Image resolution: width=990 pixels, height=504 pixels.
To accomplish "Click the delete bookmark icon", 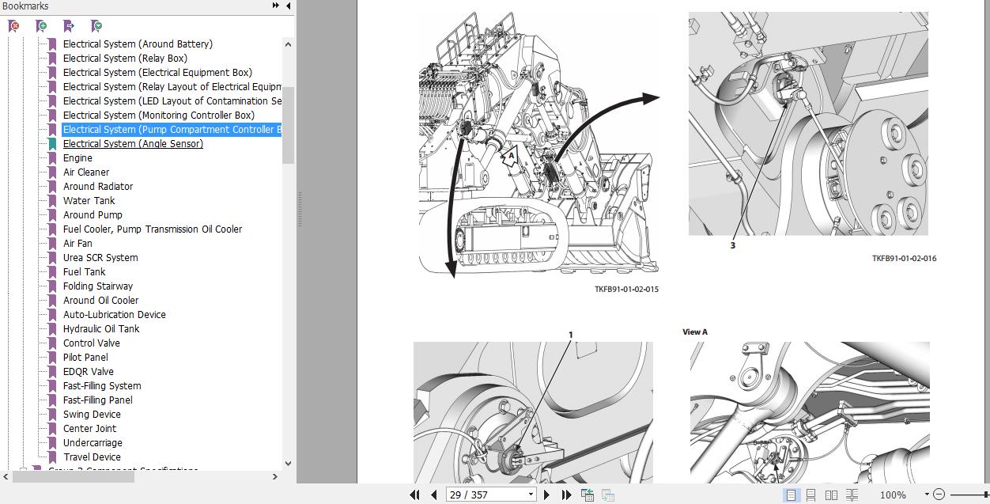I will point(13,26).
